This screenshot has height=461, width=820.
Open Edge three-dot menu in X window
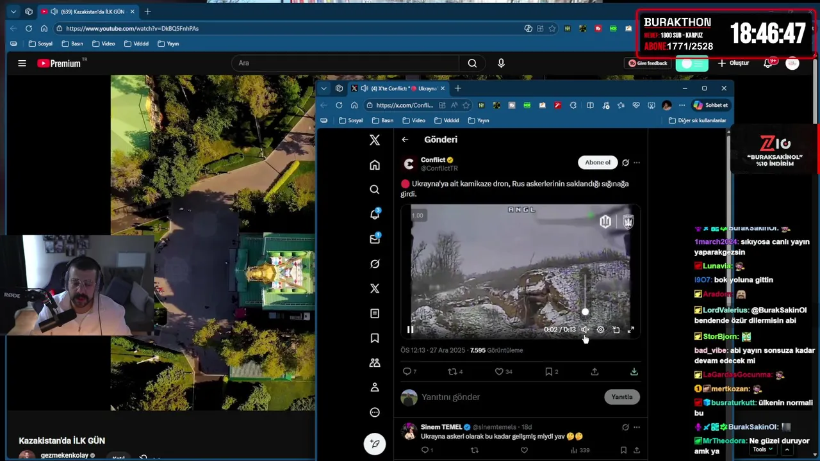[682, 105]
